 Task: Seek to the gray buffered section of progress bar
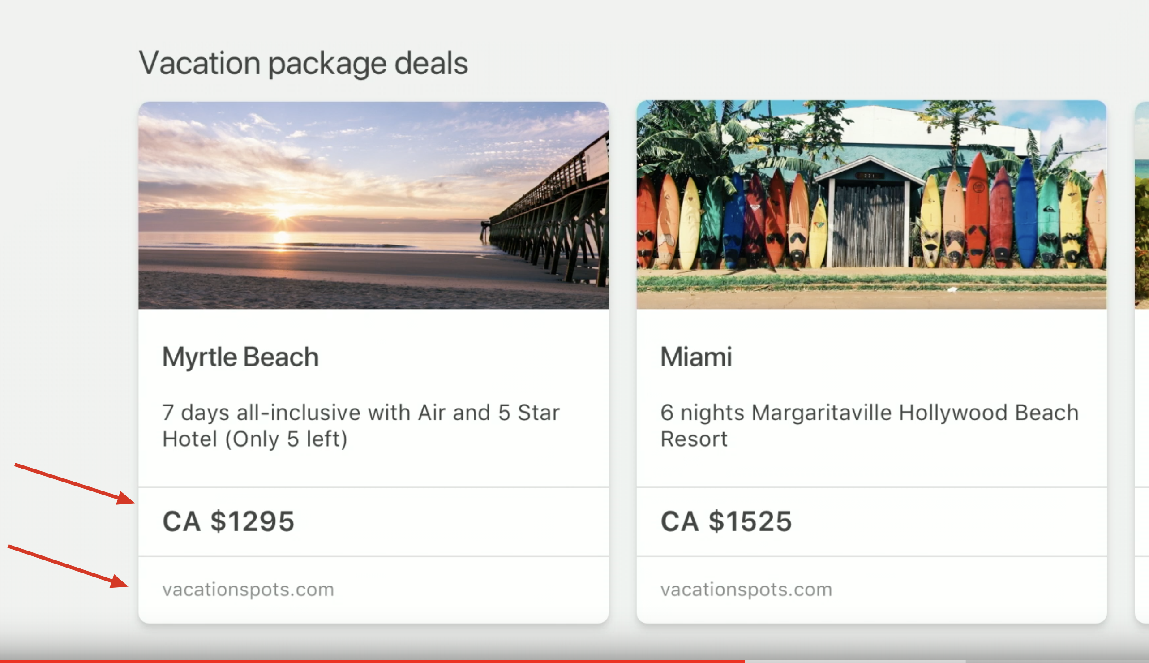coord(856,661)
